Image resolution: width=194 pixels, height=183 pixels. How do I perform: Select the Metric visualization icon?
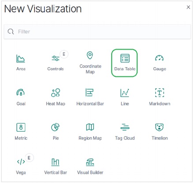tap(21, 127)
